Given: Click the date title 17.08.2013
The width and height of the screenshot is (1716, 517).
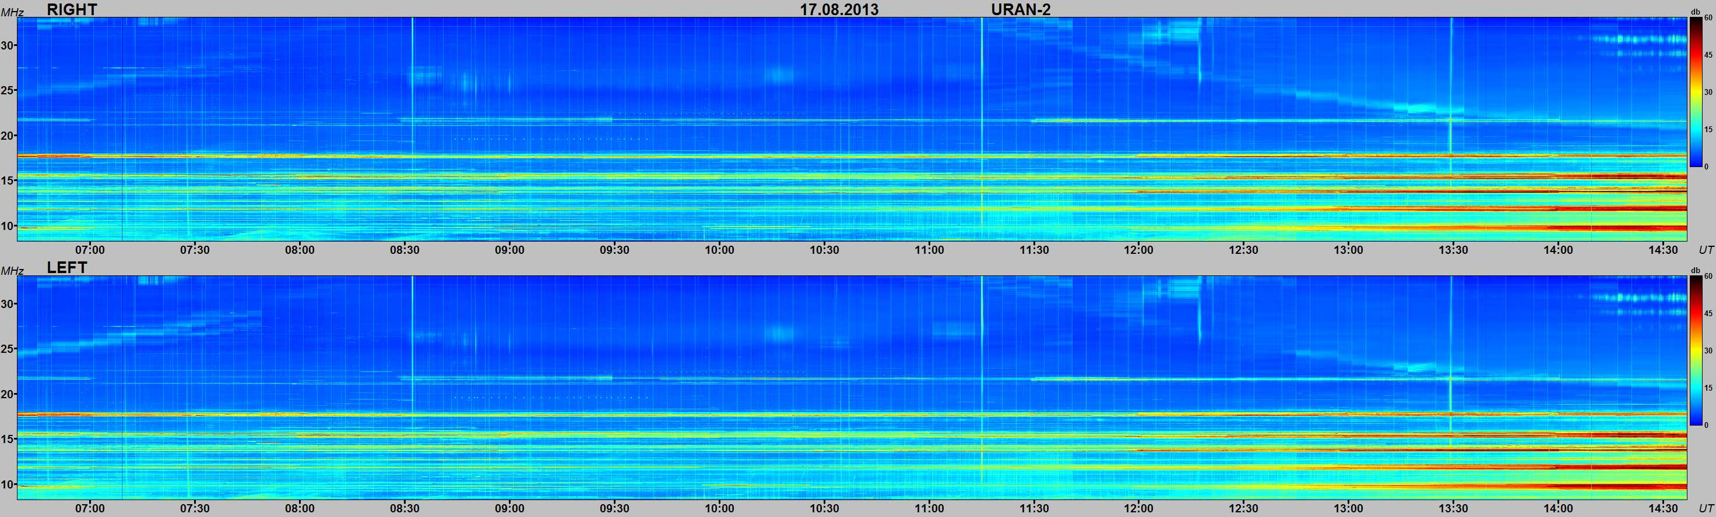Looking at the screenshot, I should (x=839, y=9).
